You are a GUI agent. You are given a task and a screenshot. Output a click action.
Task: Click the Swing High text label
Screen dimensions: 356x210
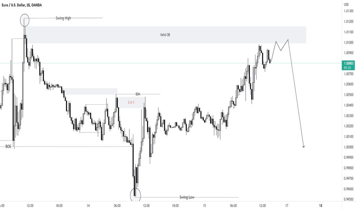pyautogui.click(x=63, y=18)
